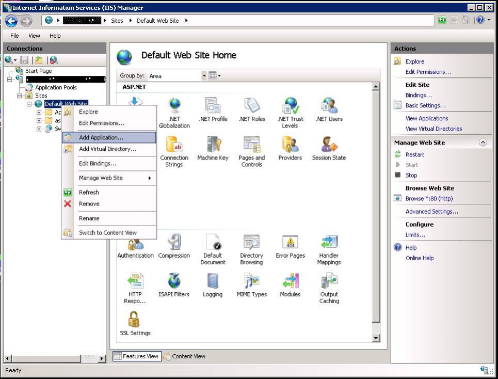Click the features list scroll down arrow

pyautogui.click(x=376, y=338)
